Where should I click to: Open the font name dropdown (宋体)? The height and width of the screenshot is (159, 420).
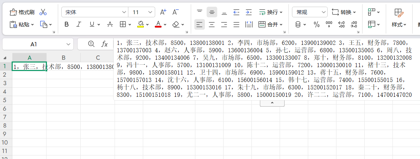pyautogui.click(x=124, y=12)
